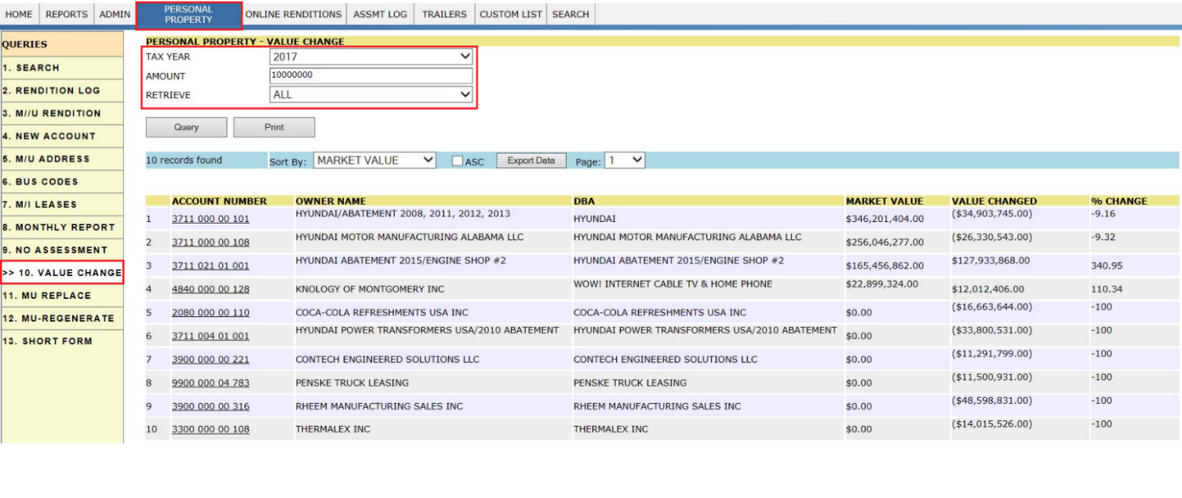The height and width of the screenshot is (498, 1182).
Task: Click the Export Data button
Action: pos(531,161)
